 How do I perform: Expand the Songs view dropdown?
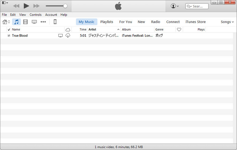coord(227,22)
